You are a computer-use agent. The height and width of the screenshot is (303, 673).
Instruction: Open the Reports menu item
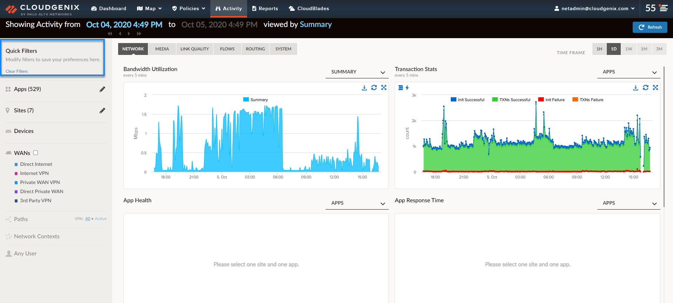[265, 8]
